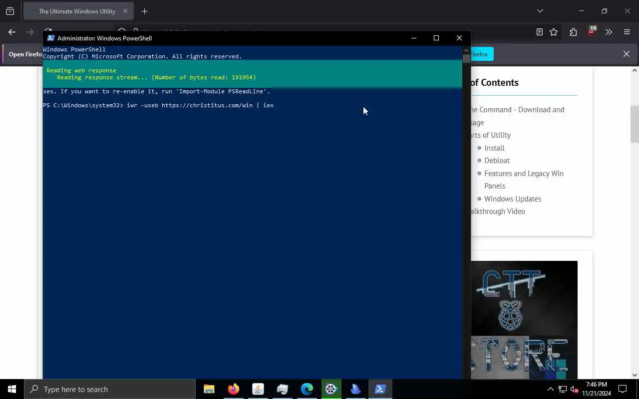Screen dimensions: 639x399
Task: Click the CTT Store banner image
Action: coord(524,320)
